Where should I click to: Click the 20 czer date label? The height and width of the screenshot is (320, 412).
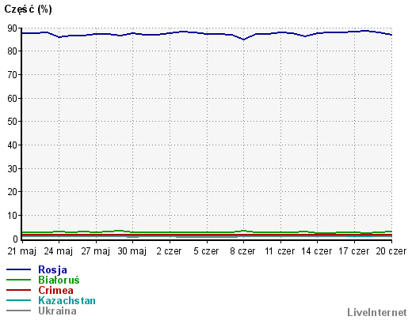(391, 251)
